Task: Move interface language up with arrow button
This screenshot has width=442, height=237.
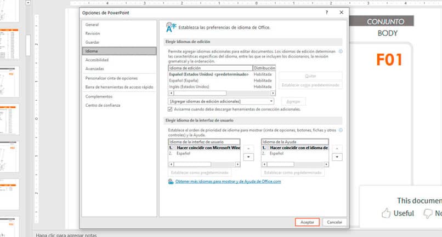Action: coord(248,148)
